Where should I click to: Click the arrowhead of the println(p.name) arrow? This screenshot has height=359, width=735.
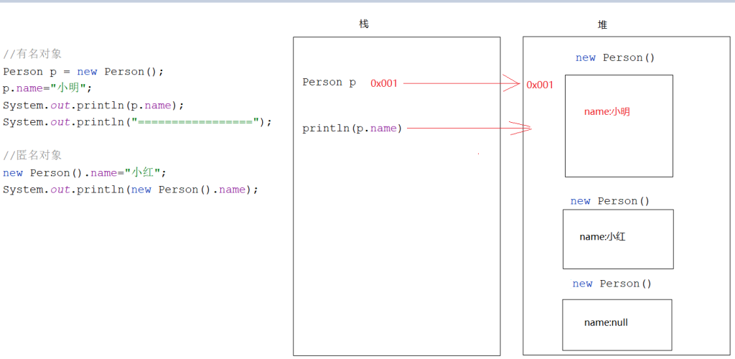point(521,129)
